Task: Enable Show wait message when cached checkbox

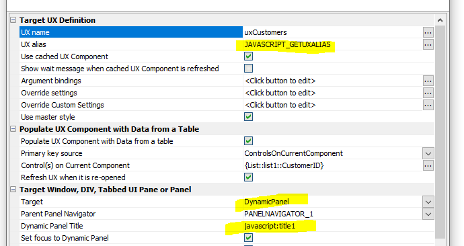Action: [x=248, y=69]
